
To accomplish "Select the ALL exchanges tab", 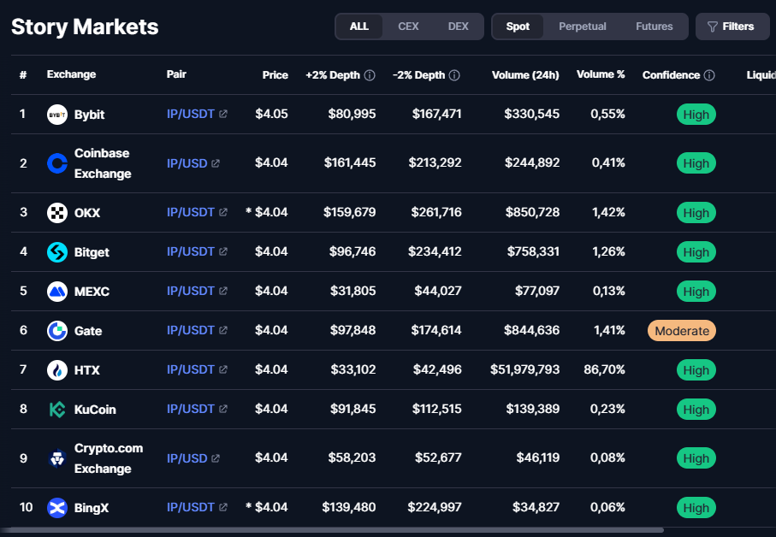I will [x=359, y=27].
